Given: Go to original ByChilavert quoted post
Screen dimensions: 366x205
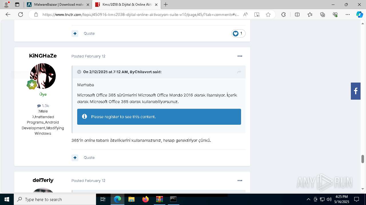Looking at the screenshot, I should 239,72.
